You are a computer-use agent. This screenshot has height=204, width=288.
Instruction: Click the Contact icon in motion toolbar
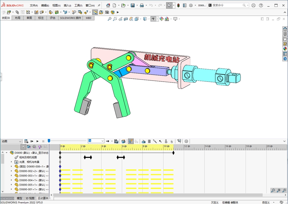coord(166,141)
